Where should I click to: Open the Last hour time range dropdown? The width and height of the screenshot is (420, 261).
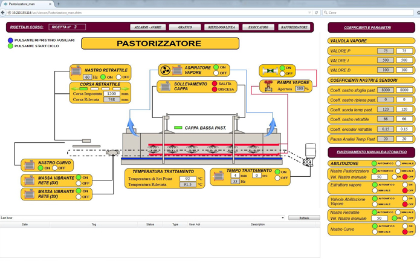[x=283, y=218]
